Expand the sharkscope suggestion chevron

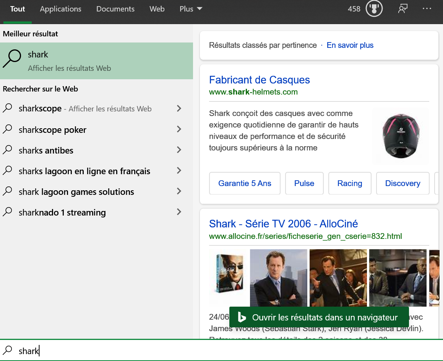179,108
